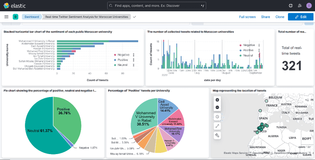Open Neutral legend options in university bar chart
The height and width of the screenshot is (160, 315).
[133, 65]
